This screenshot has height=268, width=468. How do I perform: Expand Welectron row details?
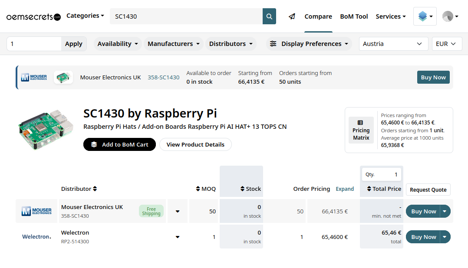click(178, 237)
